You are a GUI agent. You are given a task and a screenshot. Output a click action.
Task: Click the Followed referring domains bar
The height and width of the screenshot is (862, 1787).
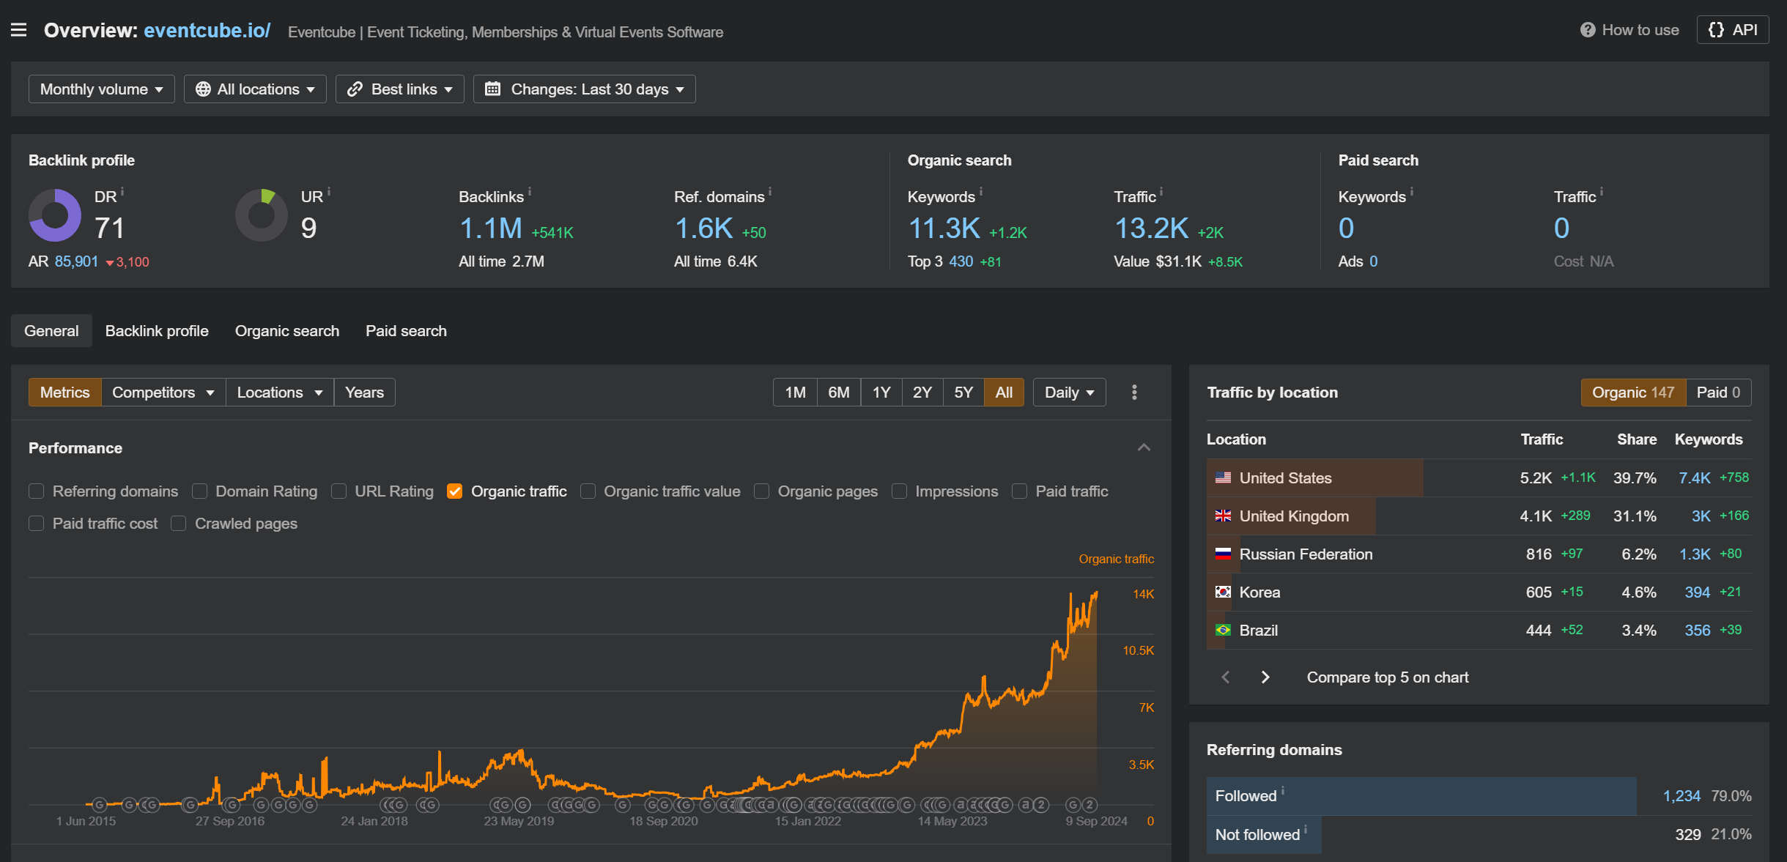click(1421, 796)
